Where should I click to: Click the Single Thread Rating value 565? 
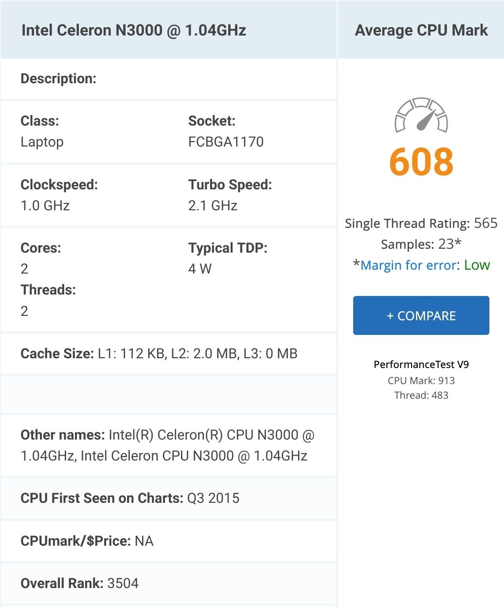[486, 223]
